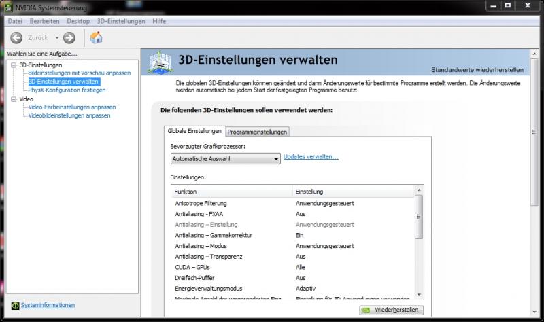Click the Funktion column header
The width and height of the screenshot is (544, 322).
tap(232, 192)
